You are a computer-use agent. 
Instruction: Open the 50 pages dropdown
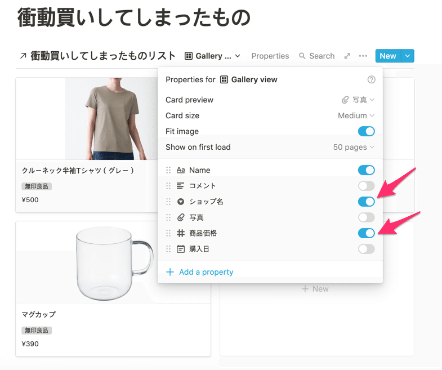(x=354, y=147)
